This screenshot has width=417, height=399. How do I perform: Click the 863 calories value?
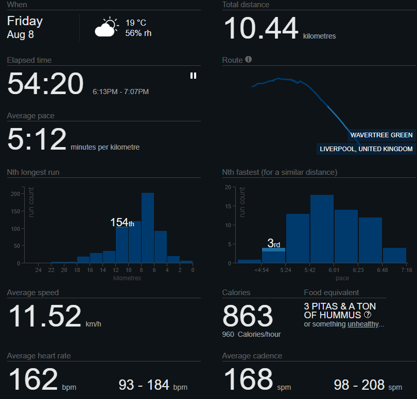[248, 316]
